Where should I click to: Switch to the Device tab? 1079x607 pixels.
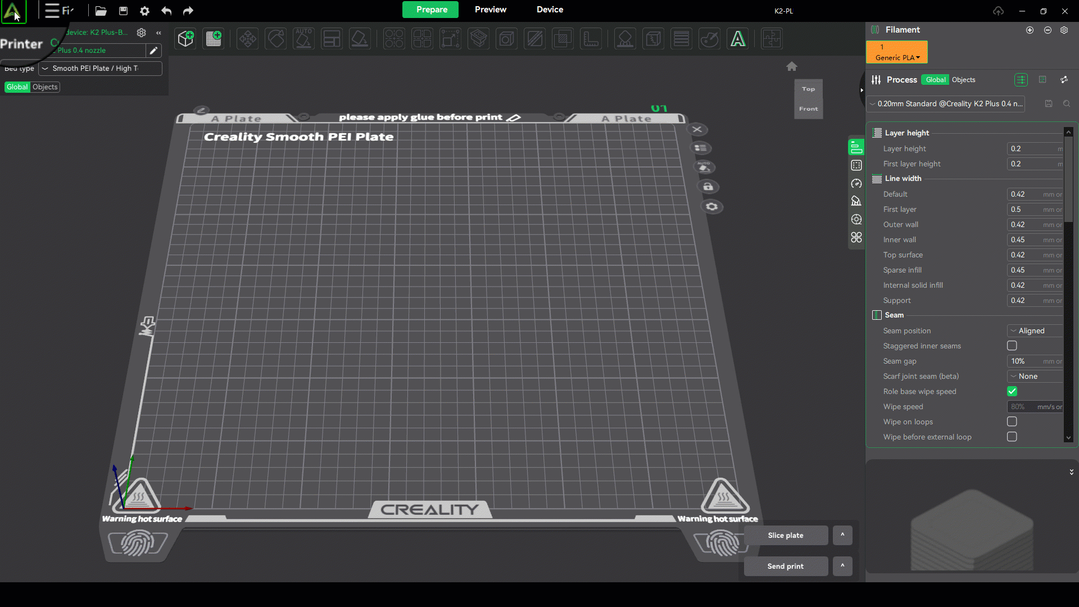(x=550, y=10)
